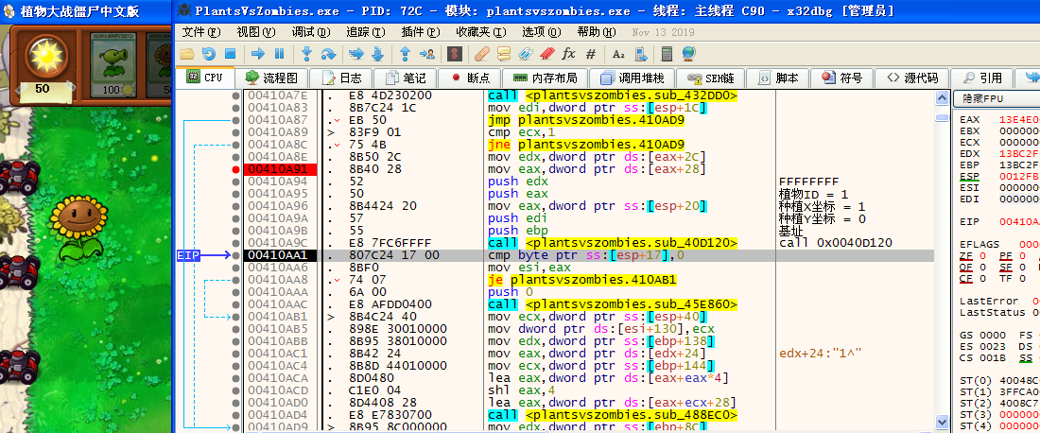The image size is (1040, 433).
Task: Click the Open file folder icon
Action: pyautogui.click(x=187, y=54)
